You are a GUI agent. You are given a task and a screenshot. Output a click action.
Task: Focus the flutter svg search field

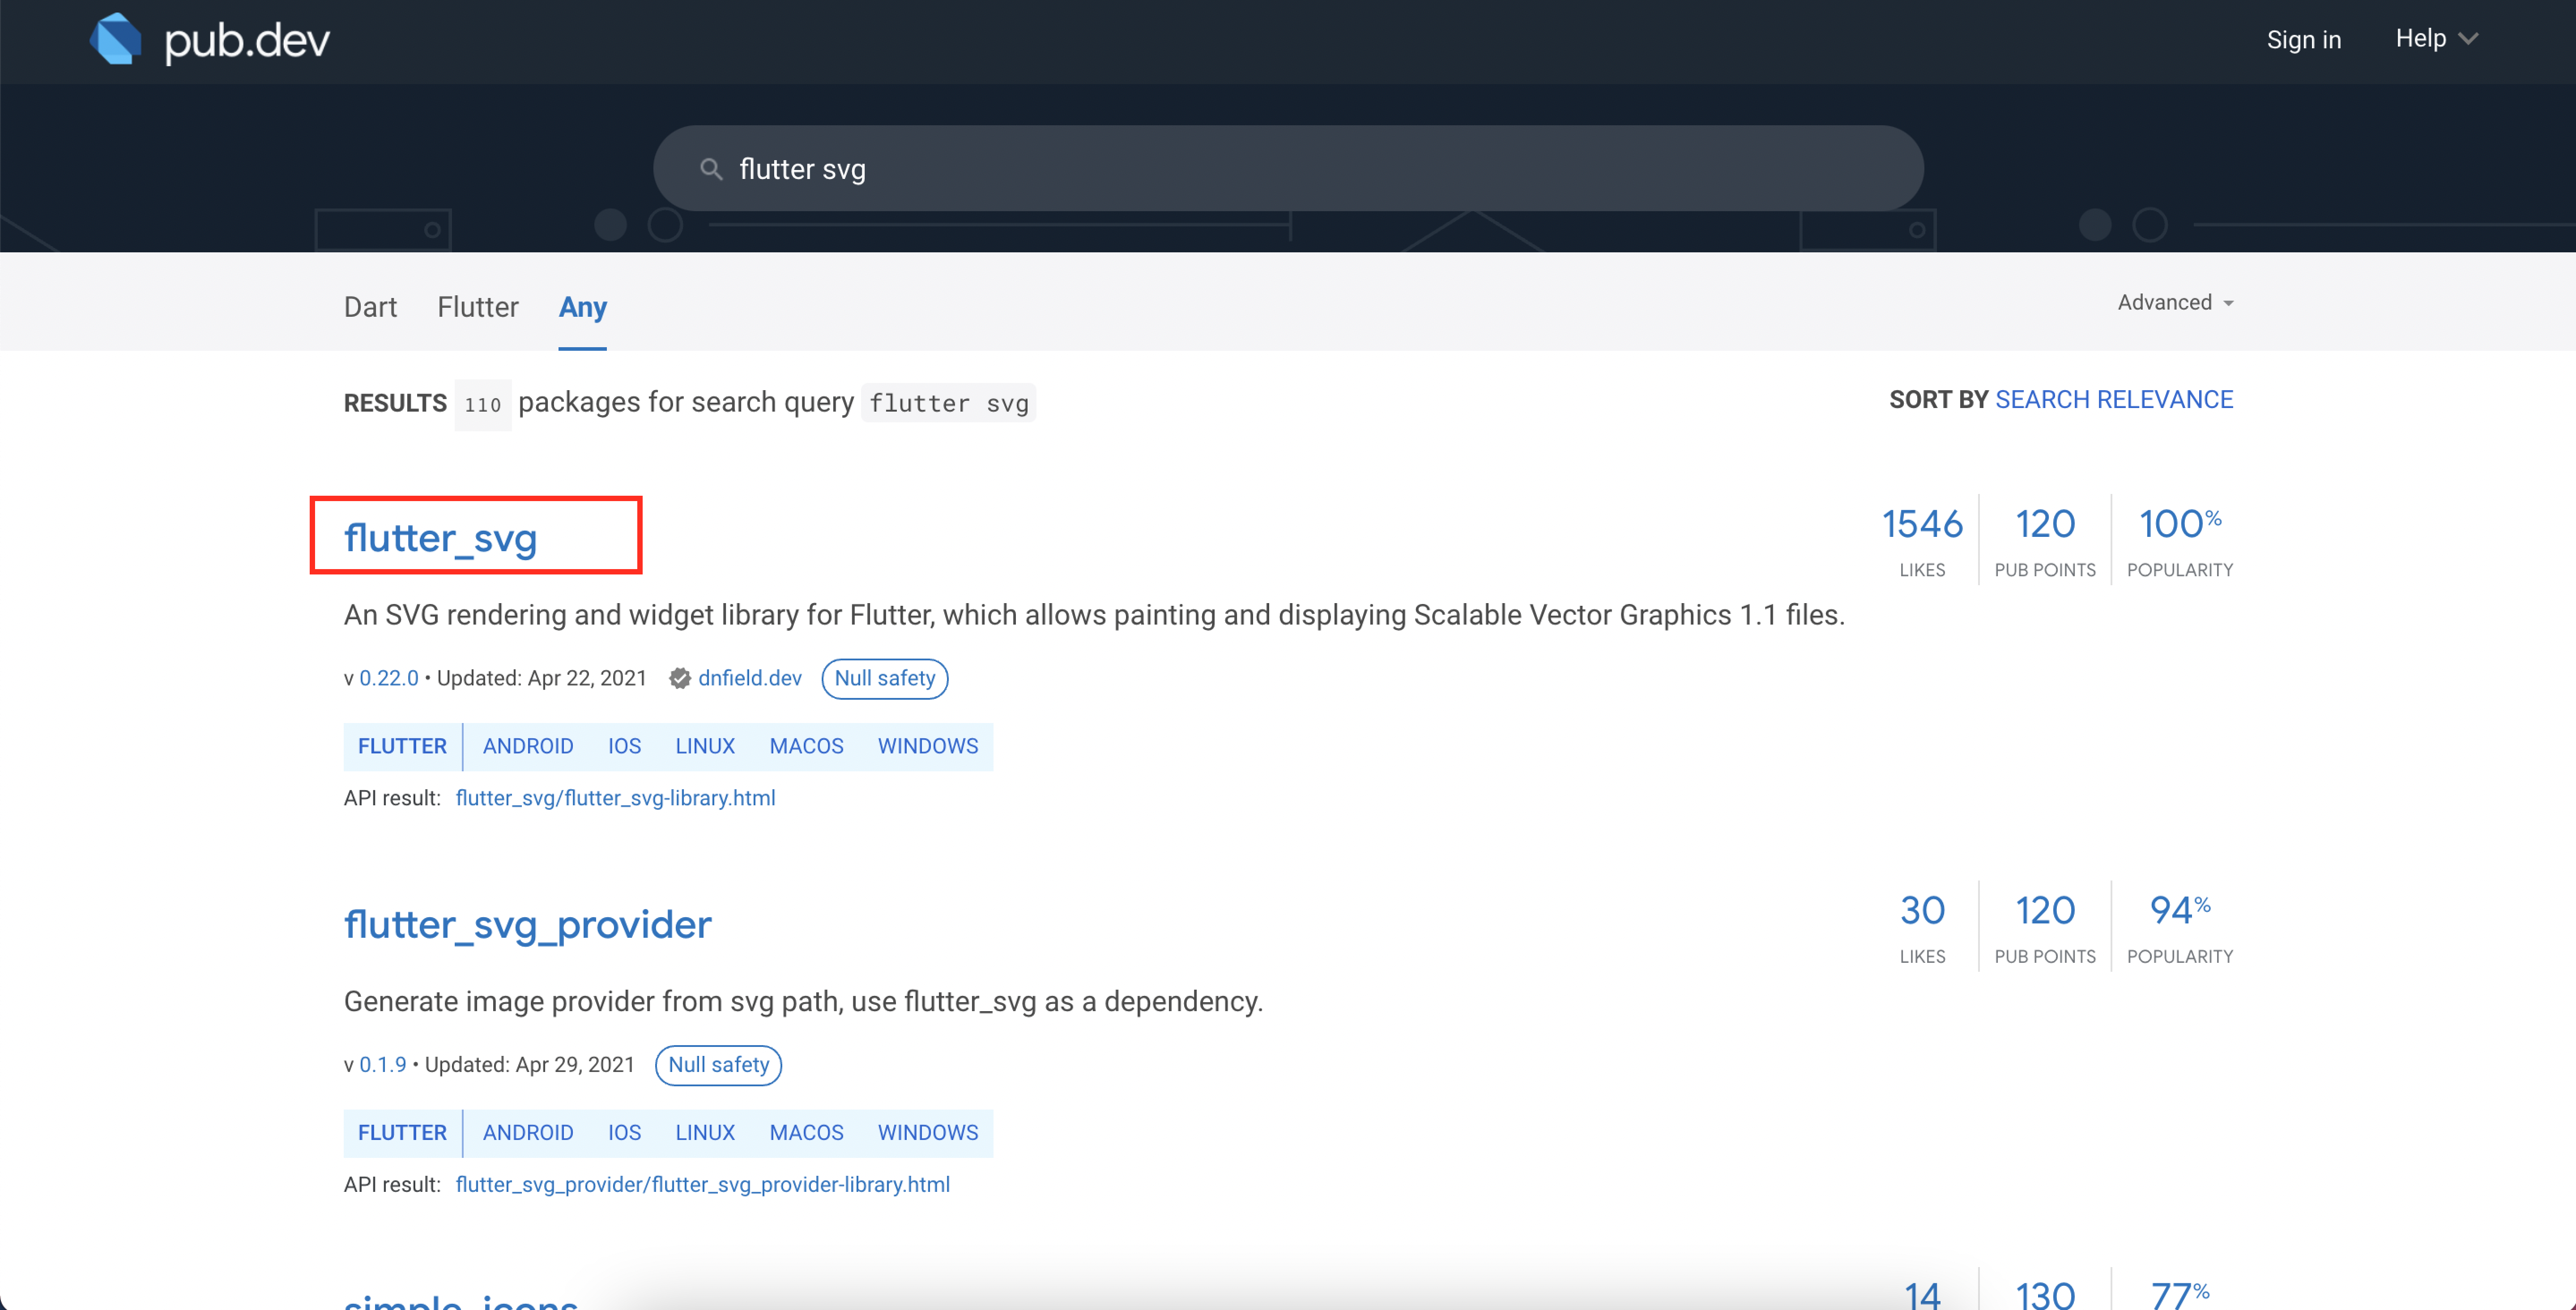pos(1288,168)
